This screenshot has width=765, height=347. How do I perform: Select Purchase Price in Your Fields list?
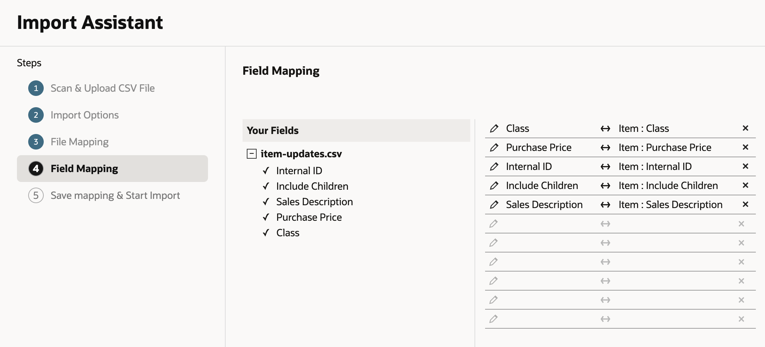coord(309,217)
